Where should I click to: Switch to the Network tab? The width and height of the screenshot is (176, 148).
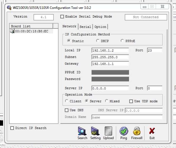[69, 26]
